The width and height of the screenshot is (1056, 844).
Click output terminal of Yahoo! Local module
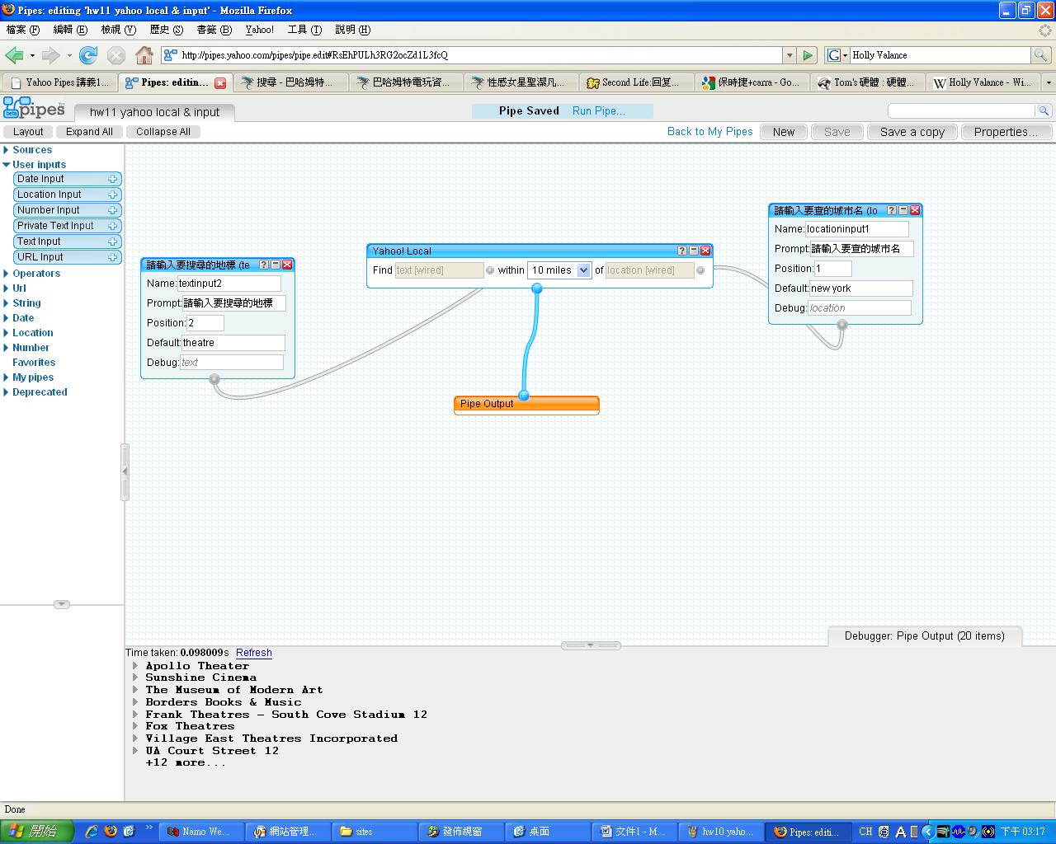point(537,288)
